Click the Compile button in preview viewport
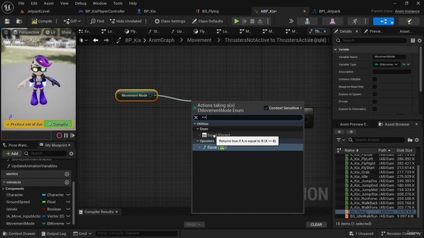 [58, 124]
